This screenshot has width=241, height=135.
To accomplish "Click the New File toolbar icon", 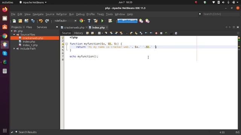I will click(14, 21).
